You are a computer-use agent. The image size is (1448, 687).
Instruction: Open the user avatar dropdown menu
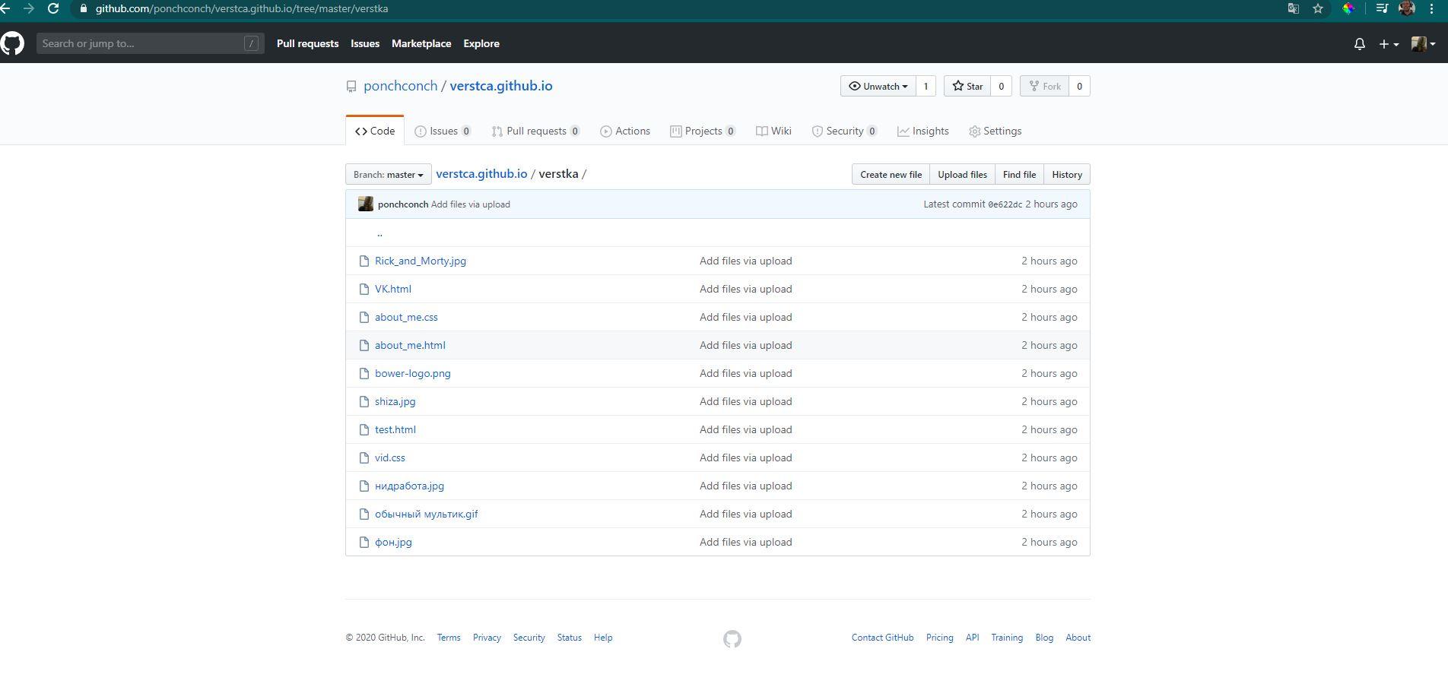pos(1424,44)
